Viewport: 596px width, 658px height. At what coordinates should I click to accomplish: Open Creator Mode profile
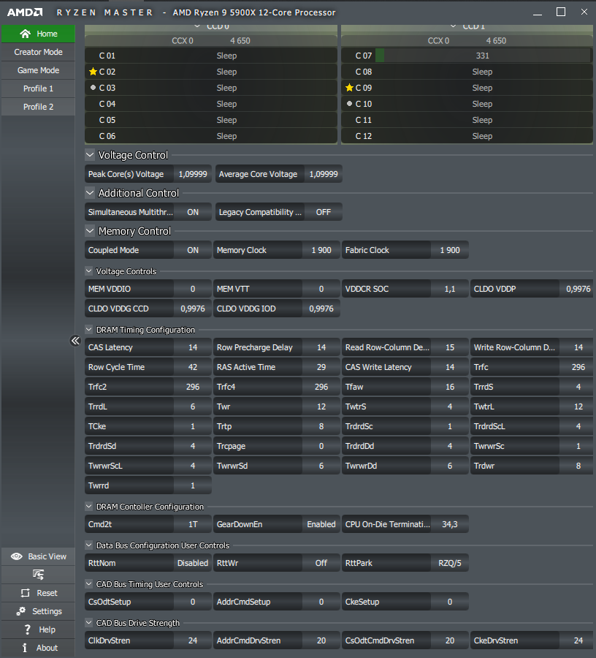tap(38, 52)
